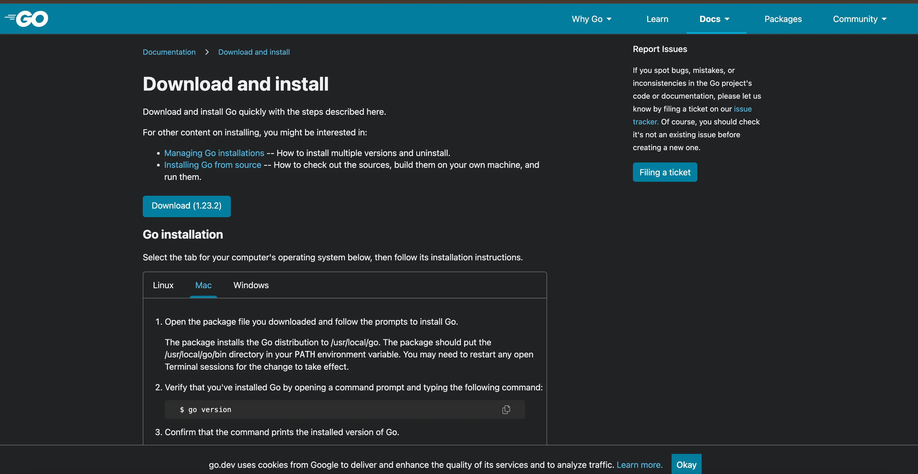Open the Packages page
This screenshot has width=918, height=474.
pyautogui.click(x=783, y=19)
